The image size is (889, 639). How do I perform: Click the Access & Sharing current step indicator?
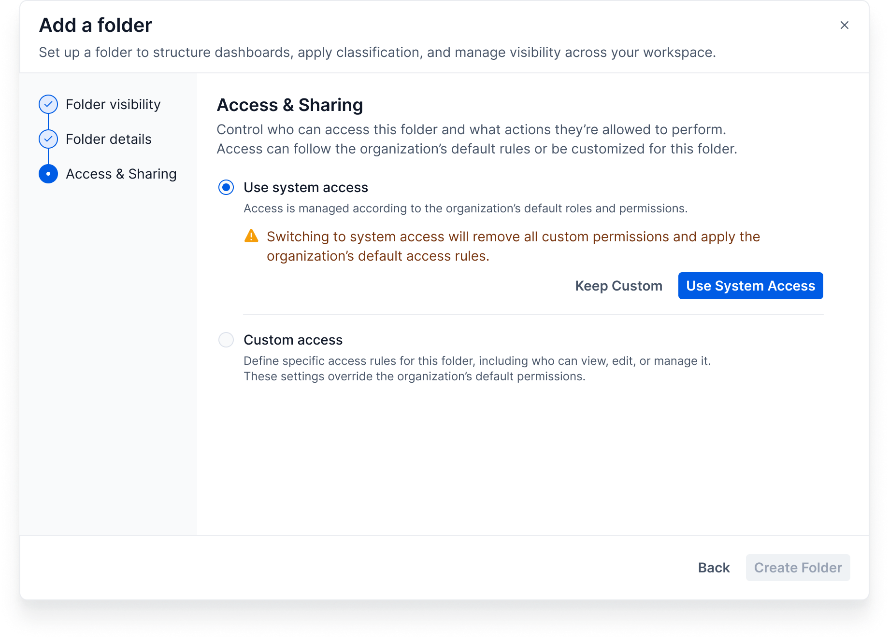tap(48, 174)
